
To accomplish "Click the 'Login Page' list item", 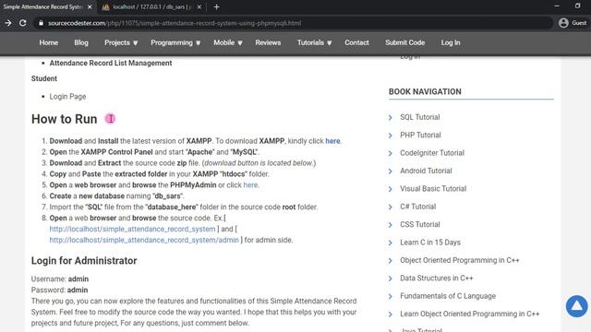I will [x=67, y=96].
